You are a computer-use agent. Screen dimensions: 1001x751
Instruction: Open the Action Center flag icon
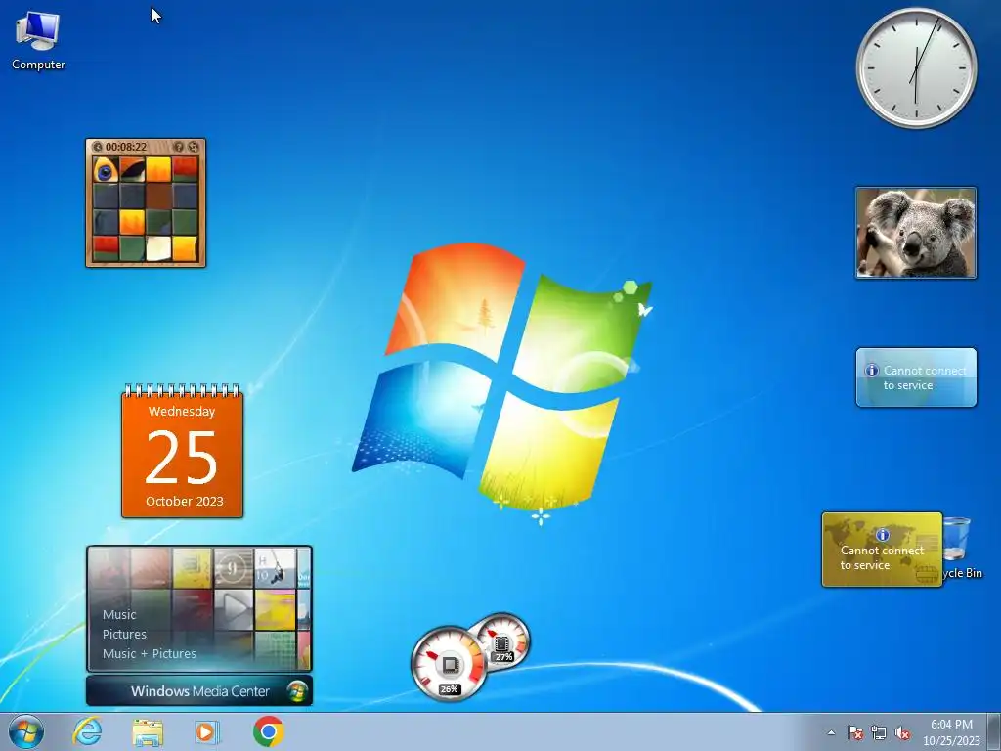[x=854, y=732]
